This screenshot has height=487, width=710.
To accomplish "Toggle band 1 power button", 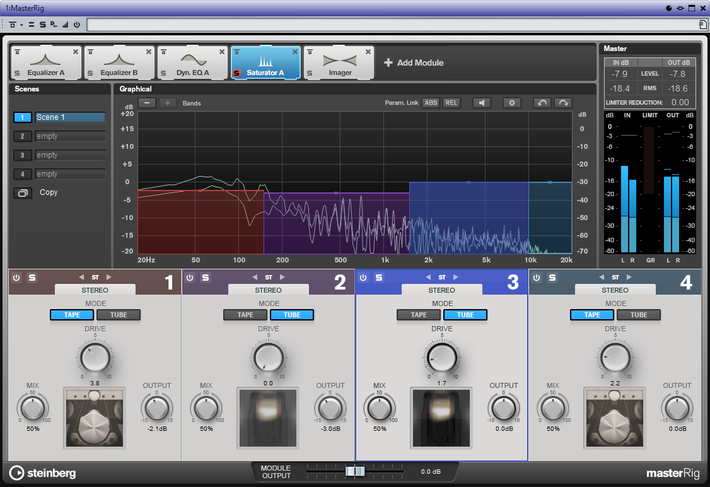I will pos(17,278).
